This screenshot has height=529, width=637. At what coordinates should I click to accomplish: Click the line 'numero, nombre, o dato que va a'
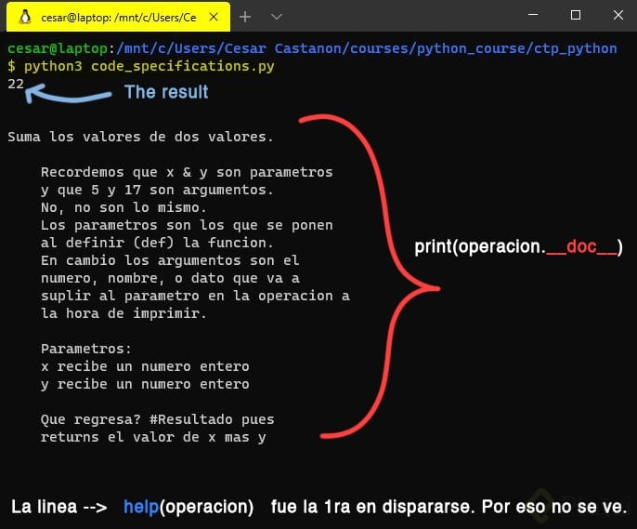(x=170, y=278)
